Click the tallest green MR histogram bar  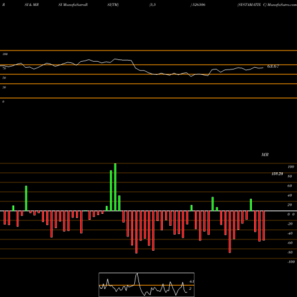[x=115, y=187]
